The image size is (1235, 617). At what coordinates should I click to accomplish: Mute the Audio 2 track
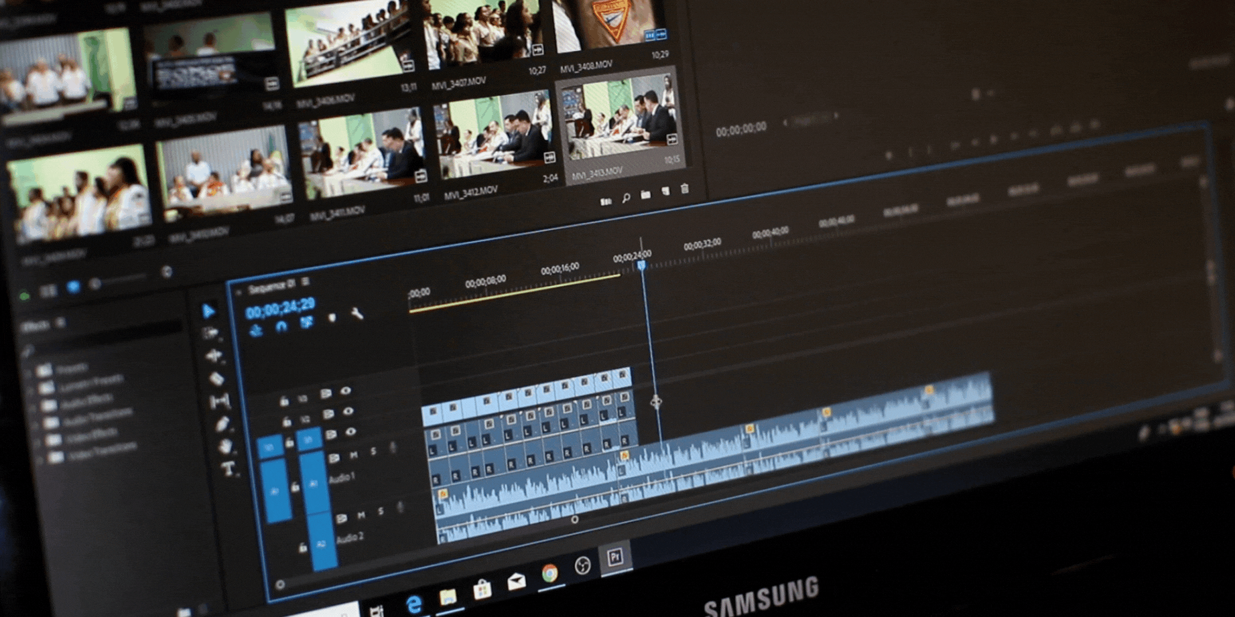tap(361, 515)
